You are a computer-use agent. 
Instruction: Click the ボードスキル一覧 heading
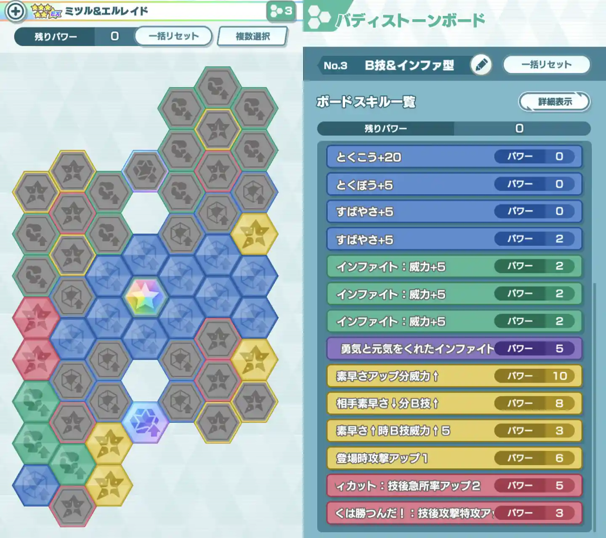[x=366, y=102]
